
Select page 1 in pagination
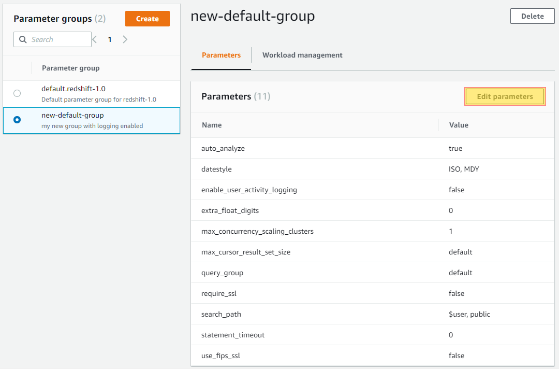coord(110,39)
